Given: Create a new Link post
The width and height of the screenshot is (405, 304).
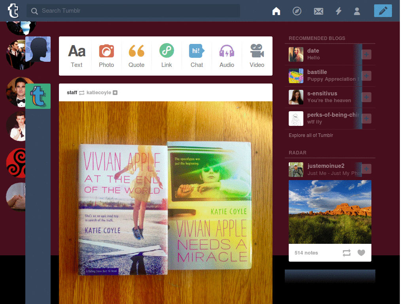Looking at the screenshot, I should tap(167, 56).
